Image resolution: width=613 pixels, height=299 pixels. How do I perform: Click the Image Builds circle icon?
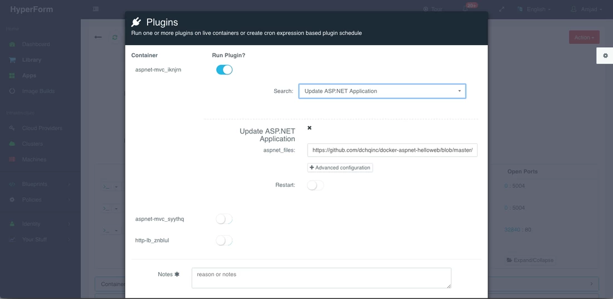point(12,91)
